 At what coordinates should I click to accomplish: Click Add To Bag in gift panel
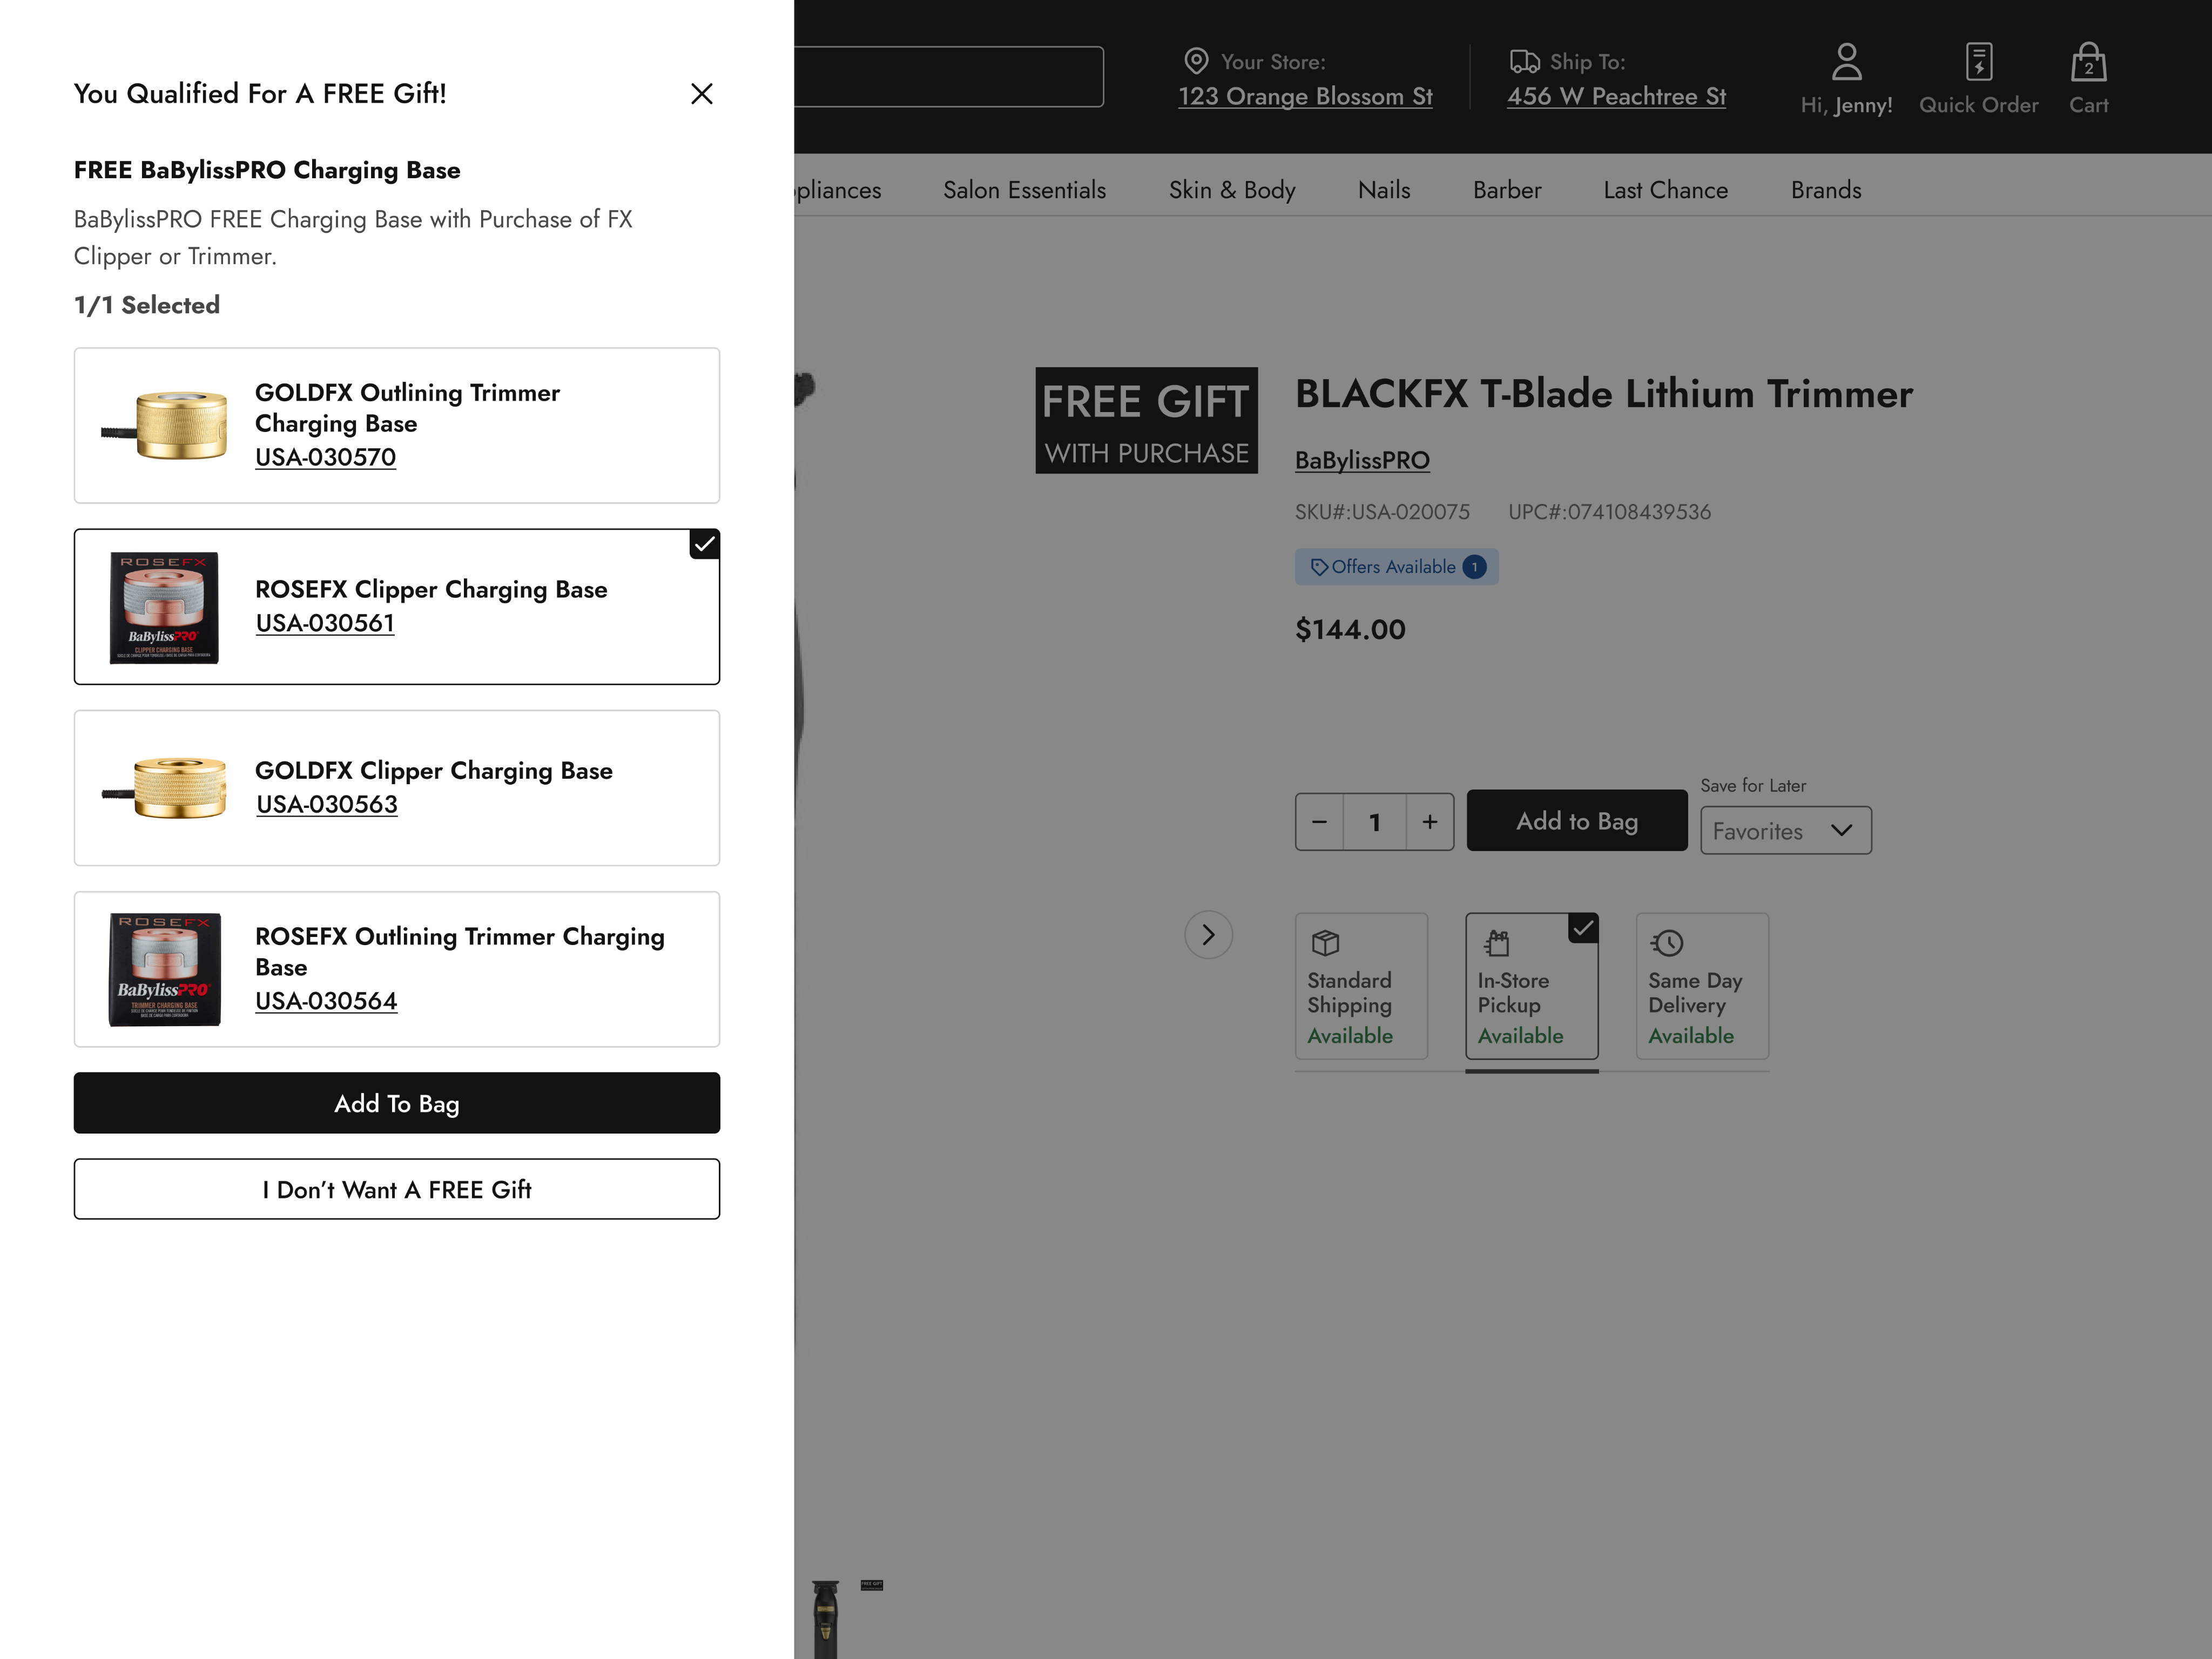[397, 1103]
